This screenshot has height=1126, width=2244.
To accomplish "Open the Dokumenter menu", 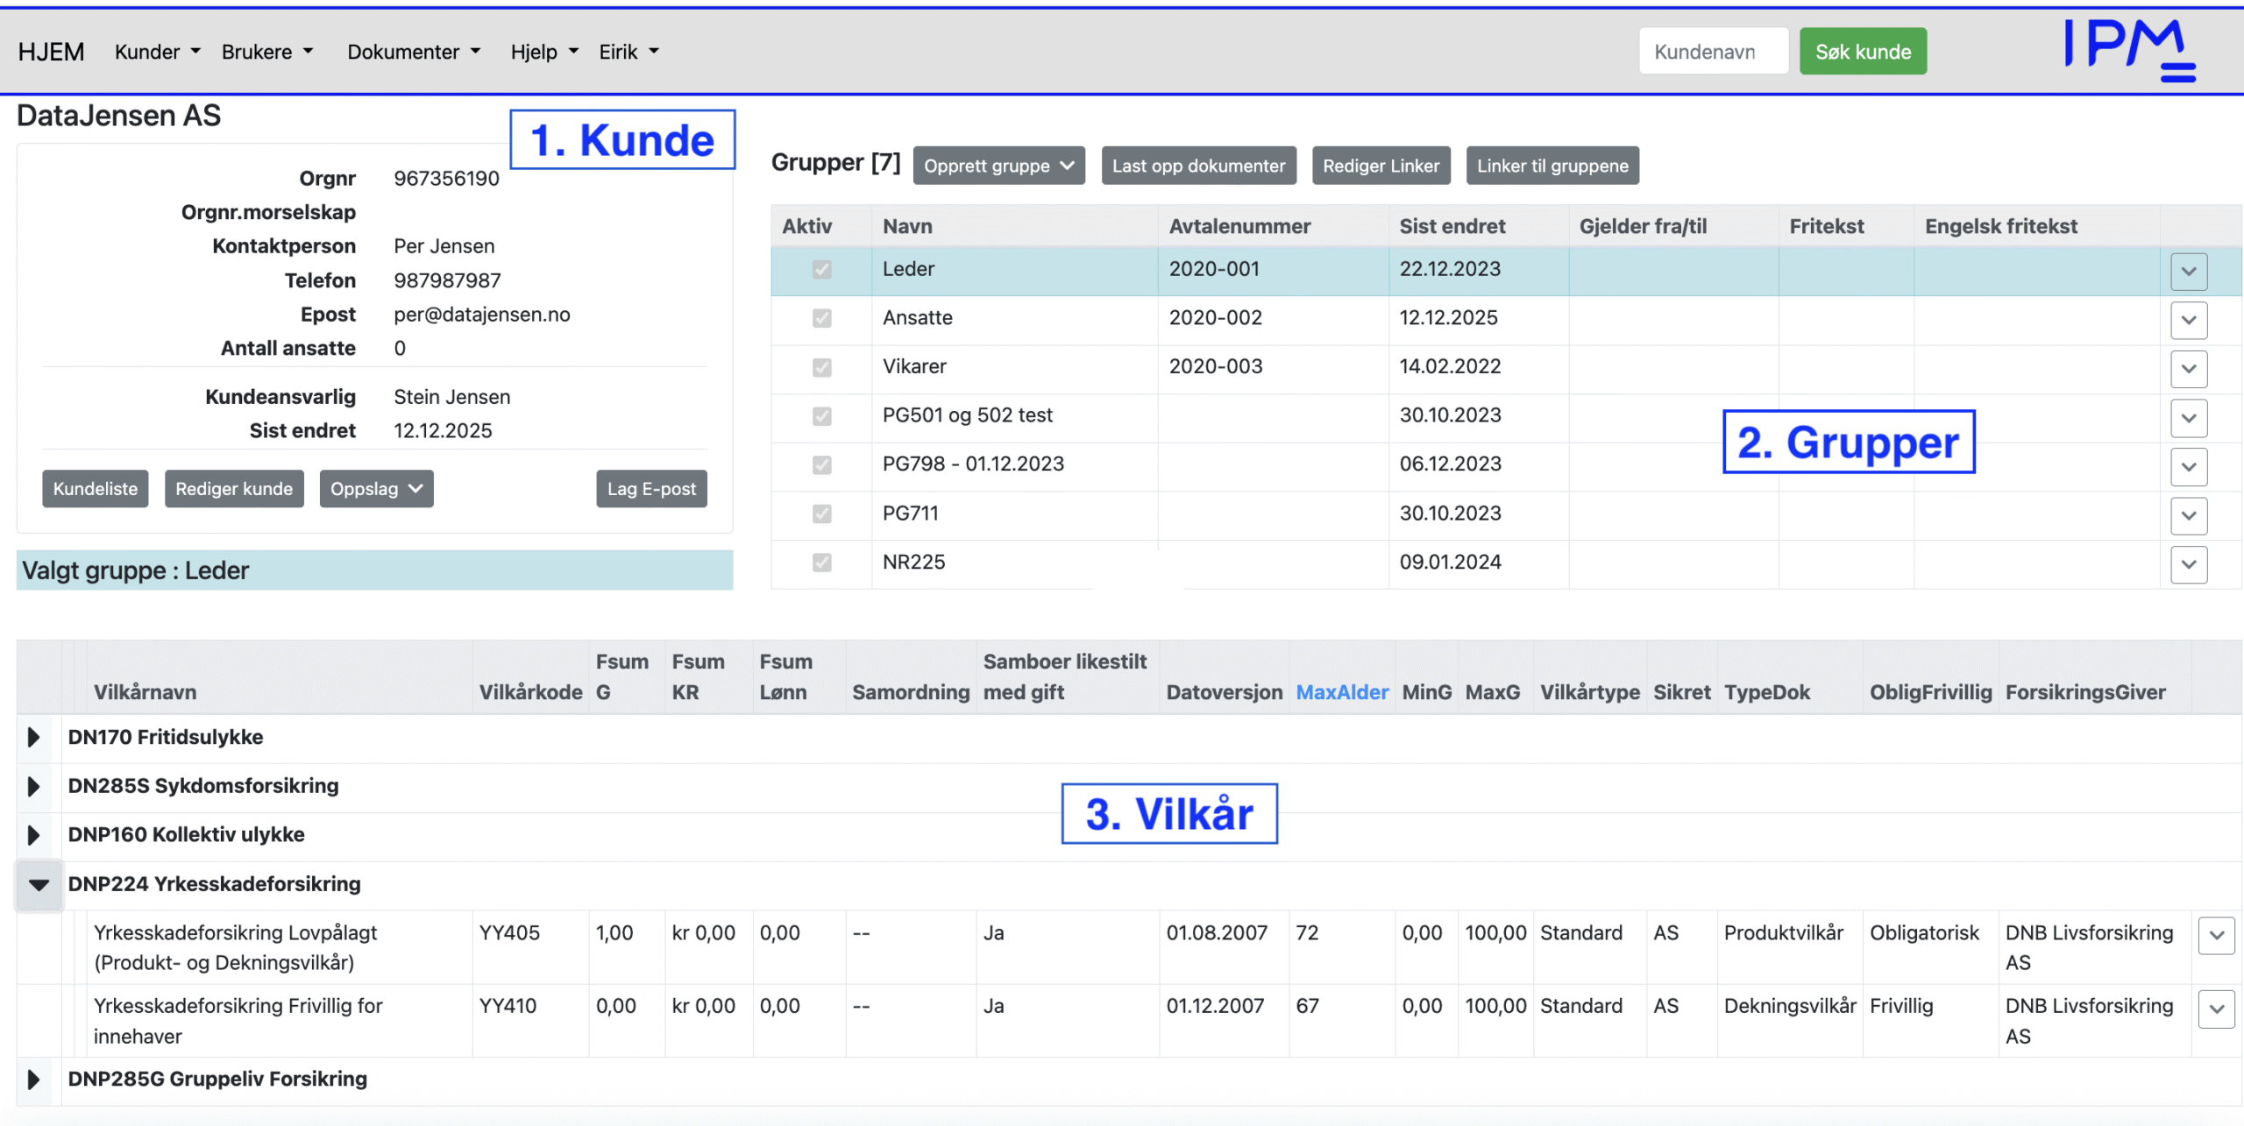I will tap(413, 52).
